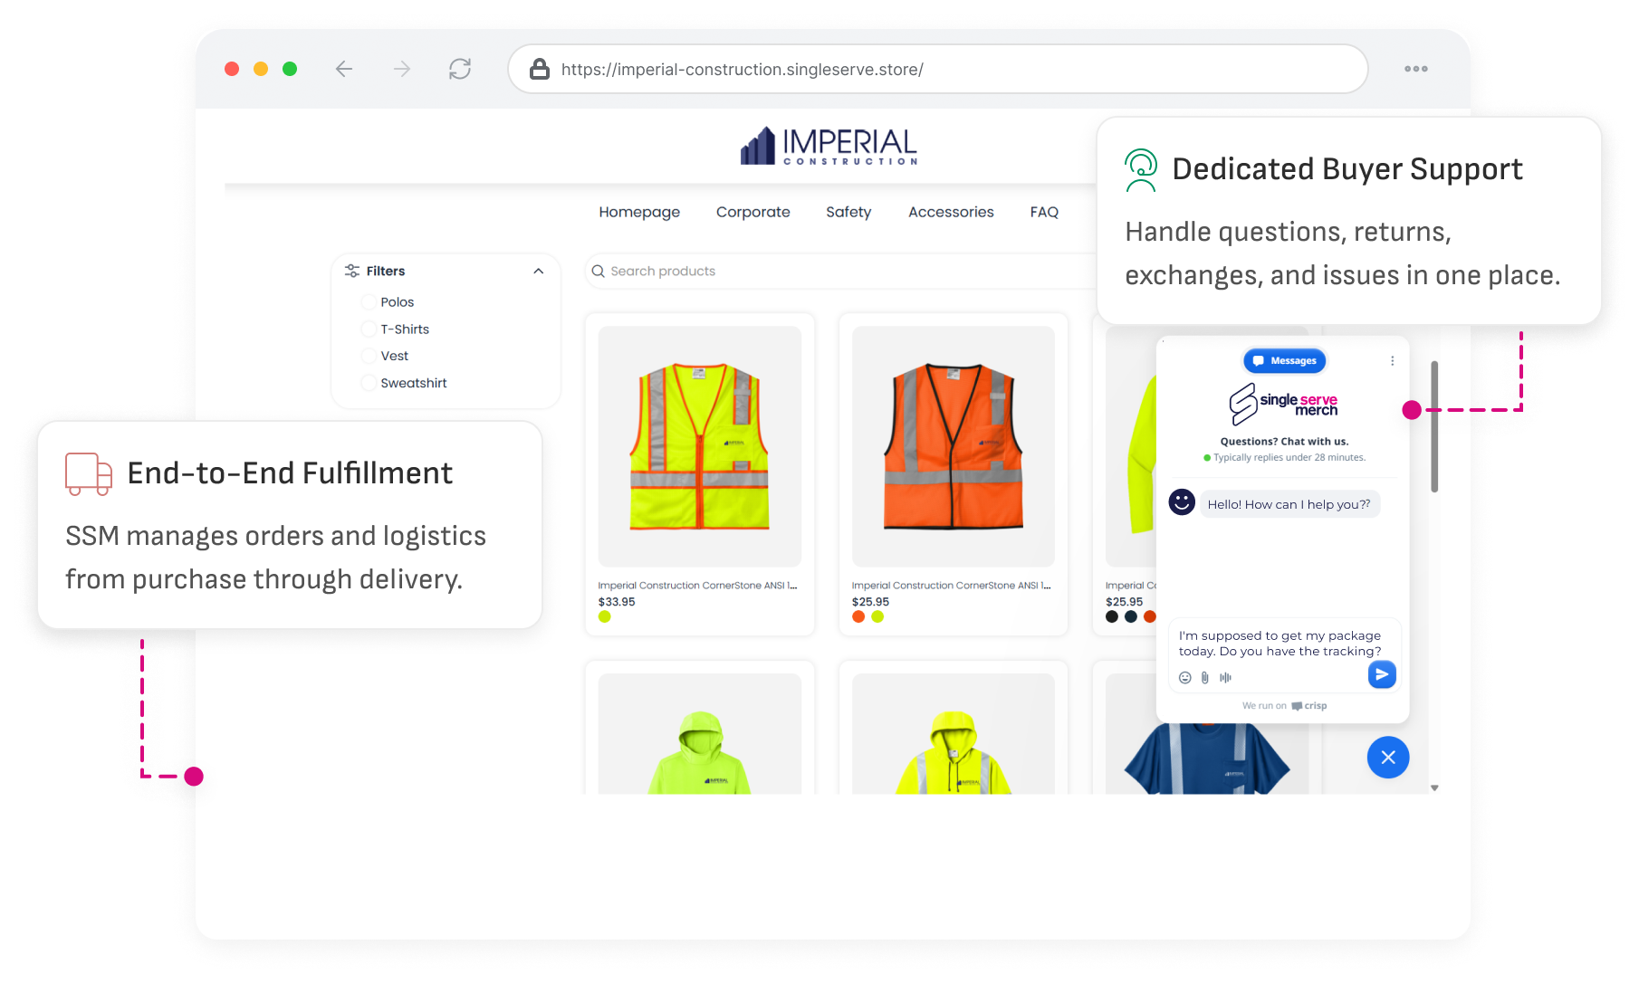
Task: Send the chat message
Action: [1382, 674]
